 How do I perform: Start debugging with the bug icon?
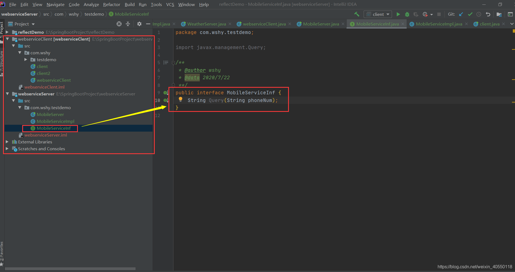407,14
